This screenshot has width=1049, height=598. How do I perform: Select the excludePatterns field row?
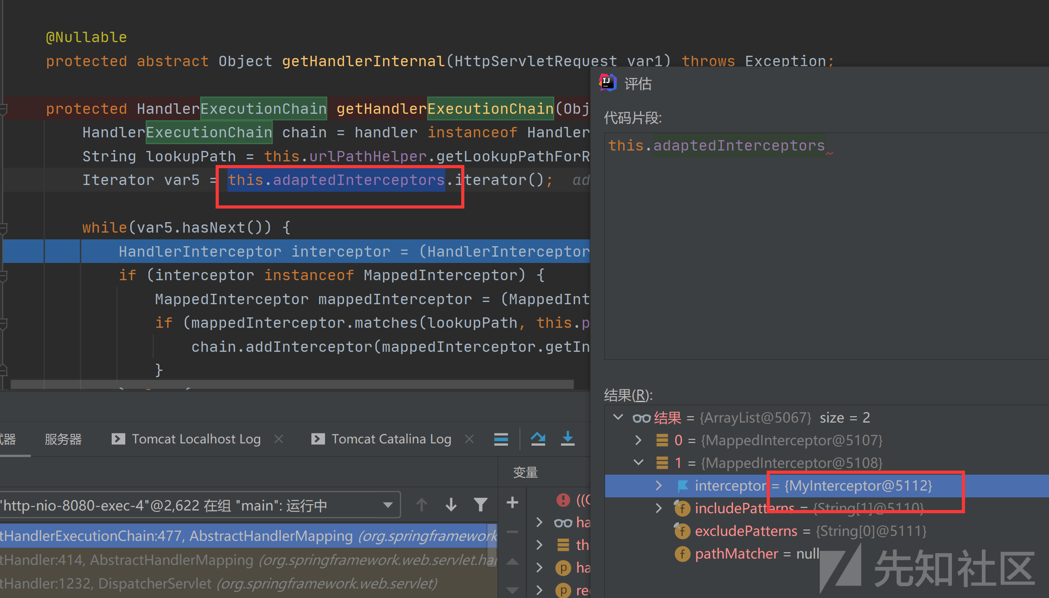click(745, 531)
